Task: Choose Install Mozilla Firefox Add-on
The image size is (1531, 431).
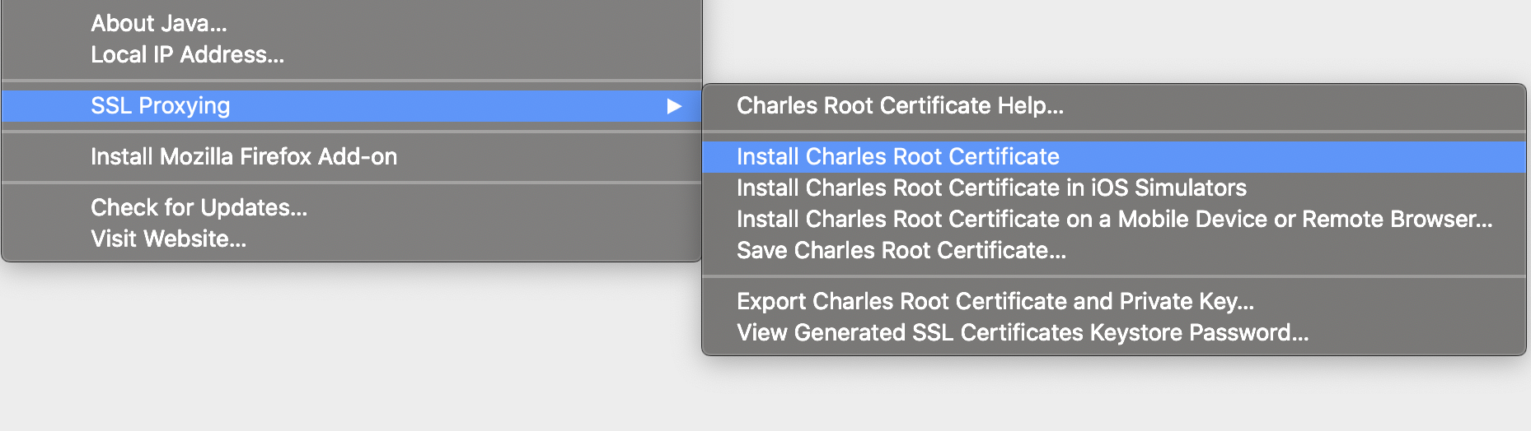Action: point(243,156)
